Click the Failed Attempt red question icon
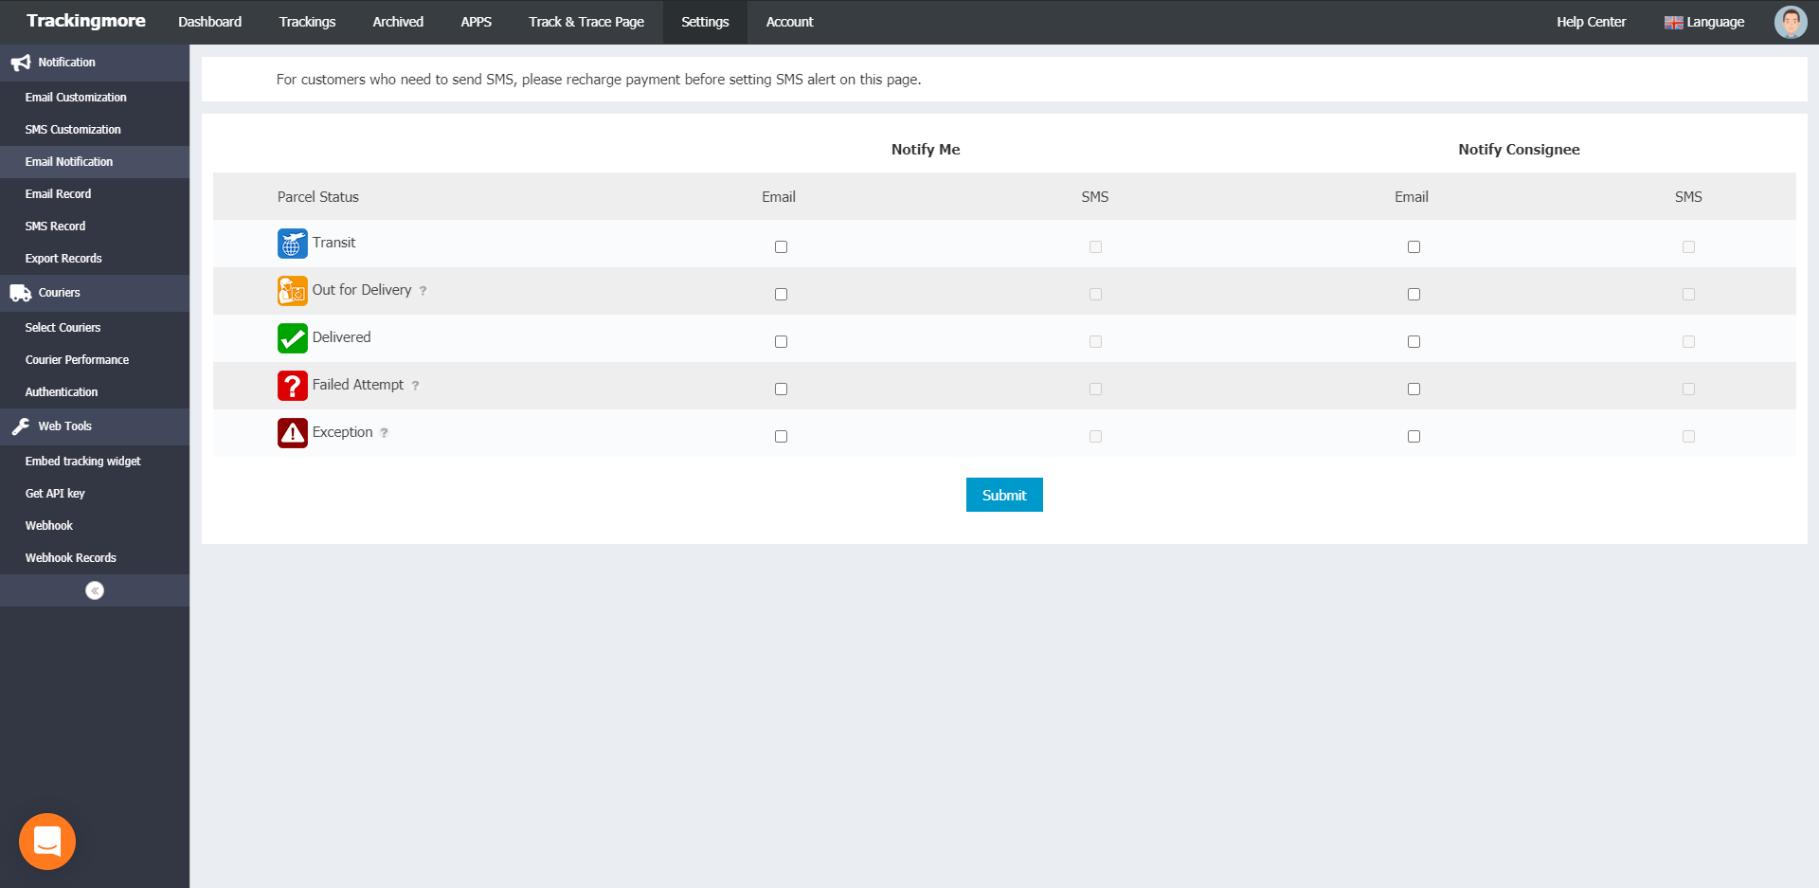Screen dimensions: 1819x888 click(x=293, y=386)
